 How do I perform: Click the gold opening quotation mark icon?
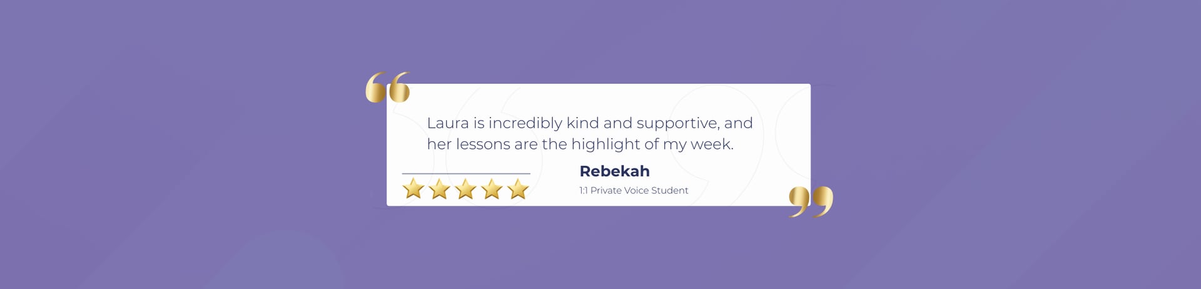(388, 87)
